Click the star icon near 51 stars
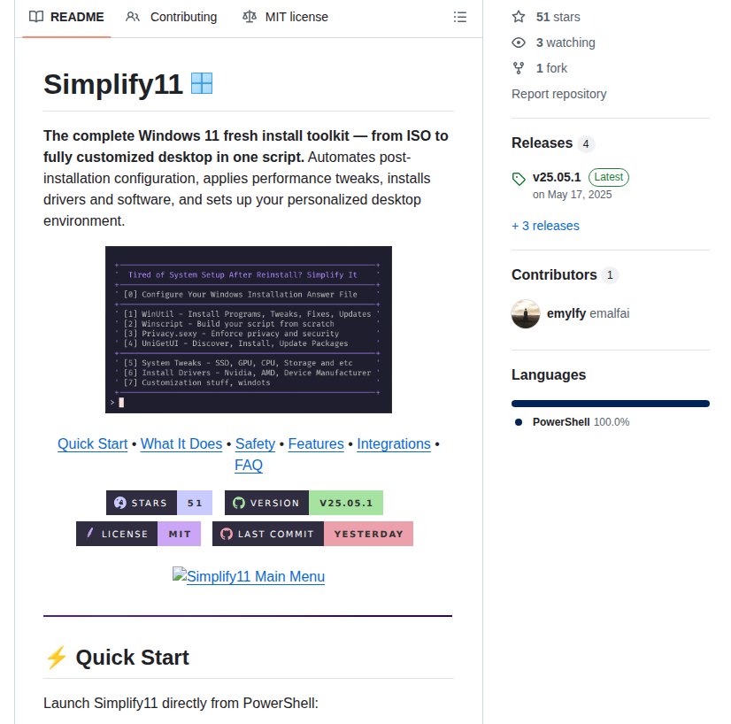Viewport: 731px width, 724px height. point(519,16)
